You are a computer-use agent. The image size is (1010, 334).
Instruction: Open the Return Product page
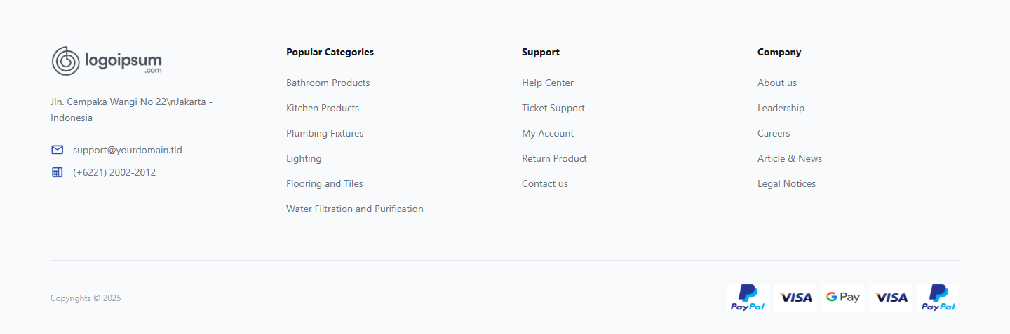(554, 158)
